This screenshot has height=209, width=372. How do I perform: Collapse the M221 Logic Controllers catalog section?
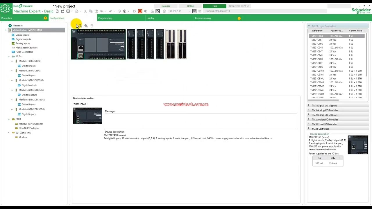coord(309,26)
